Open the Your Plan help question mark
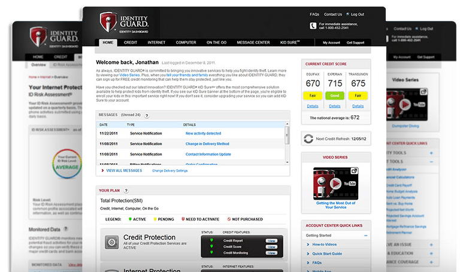Screen dimensions: 466x272 [x=126, y=191]
